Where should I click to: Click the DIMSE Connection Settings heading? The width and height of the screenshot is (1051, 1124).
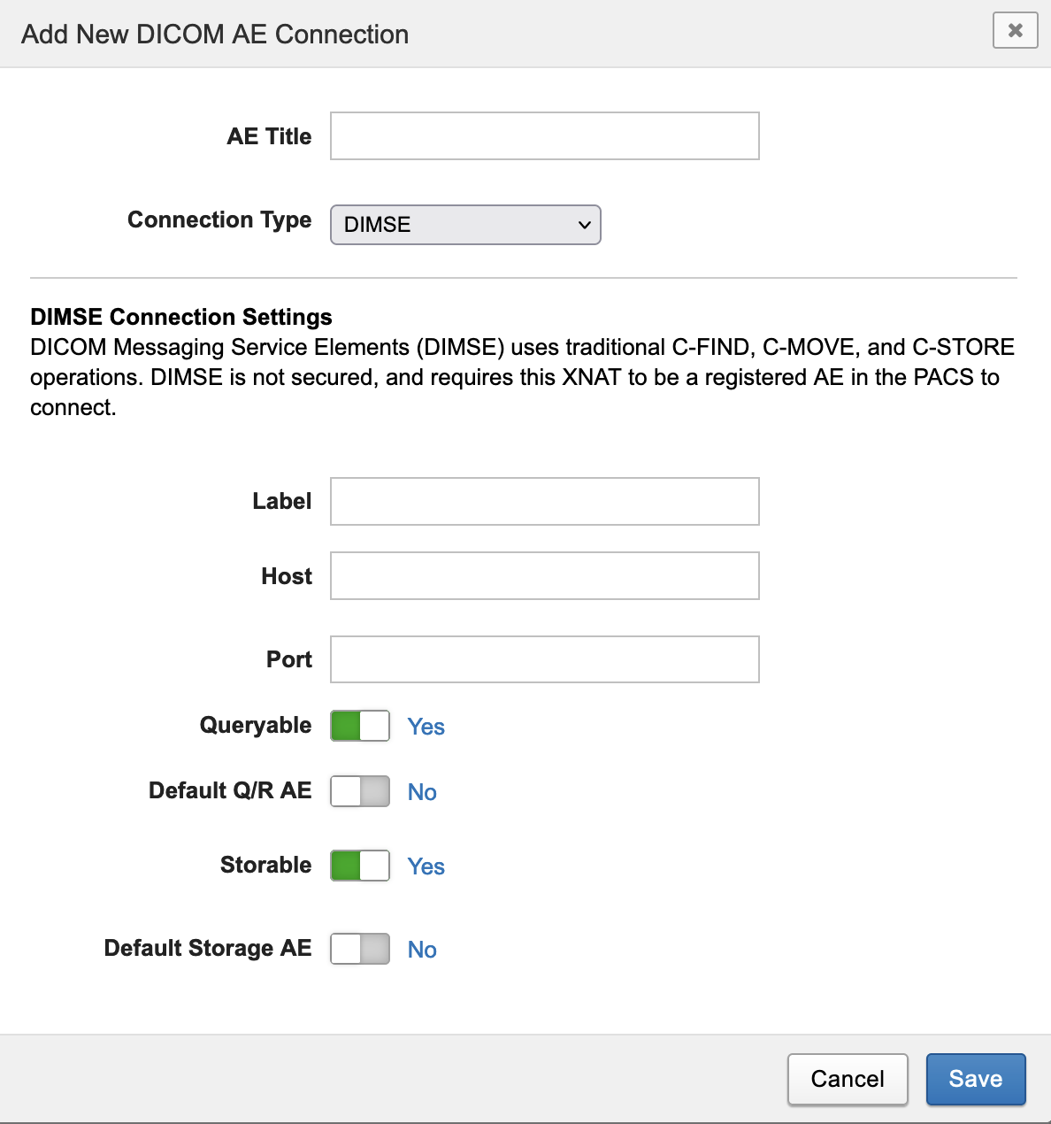(181, 317)
